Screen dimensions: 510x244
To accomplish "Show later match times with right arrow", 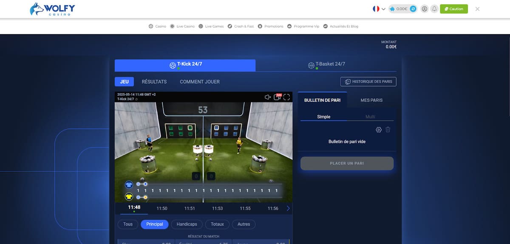I will click(288, 208).
